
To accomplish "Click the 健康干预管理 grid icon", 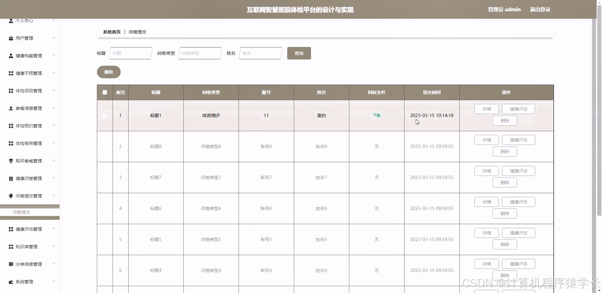I will tap(11, 73).
